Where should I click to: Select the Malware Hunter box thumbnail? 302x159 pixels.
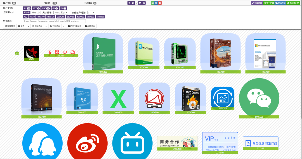click(x=82, y=98)
